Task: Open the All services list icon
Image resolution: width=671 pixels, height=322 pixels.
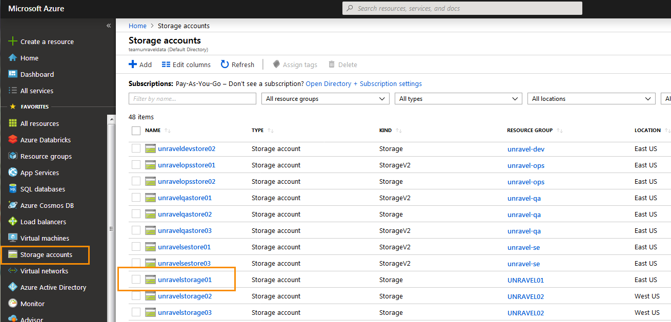Action: pyautogui.click(x=13, y=91)
